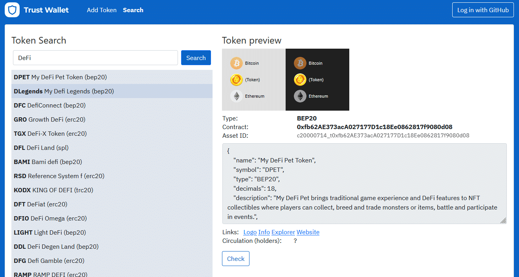Screen dimensions: 519x277
Task: Click the Token preview heading
Action: coord(252,40)
